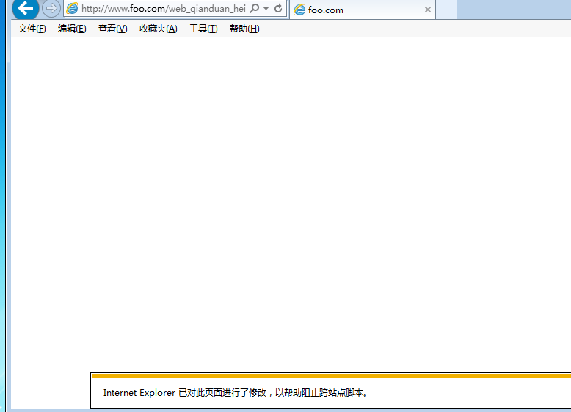This screenshot has width=571, height=412.
Task: Open the 工具(T) menu
Action: [203, 29]
